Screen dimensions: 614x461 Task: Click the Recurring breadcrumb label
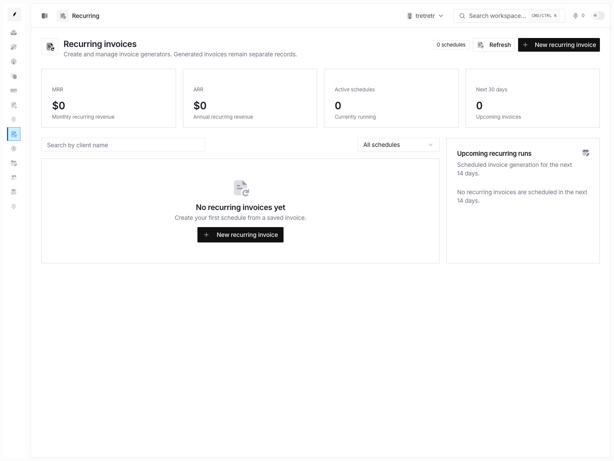(x=86, y=16)
